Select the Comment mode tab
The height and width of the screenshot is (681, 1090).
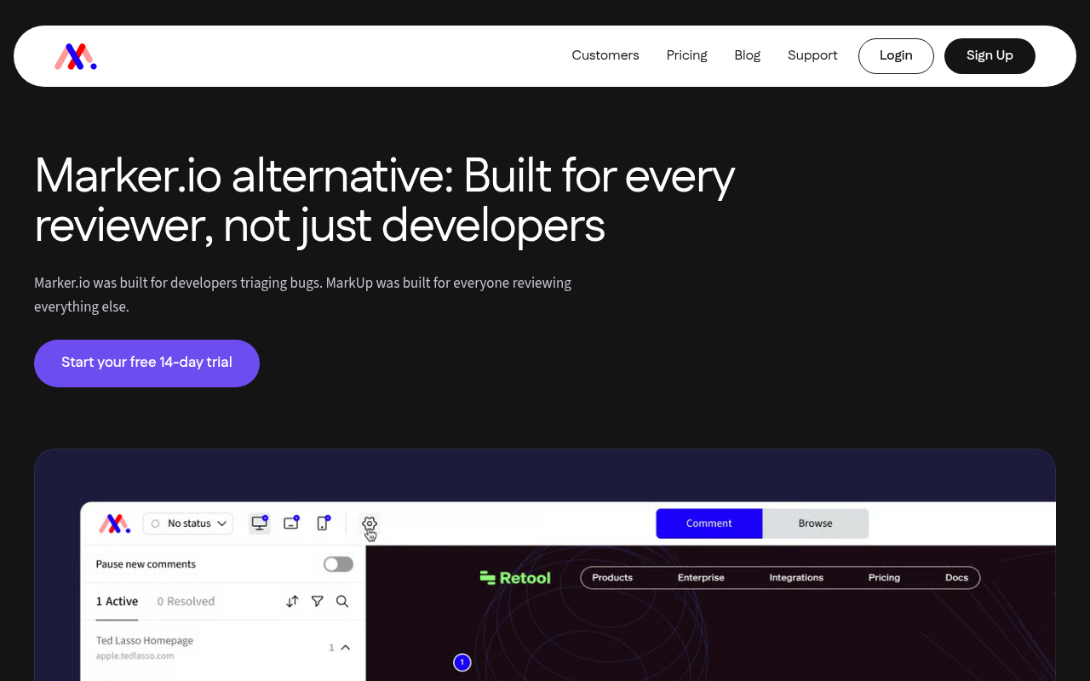coord(709,524)
